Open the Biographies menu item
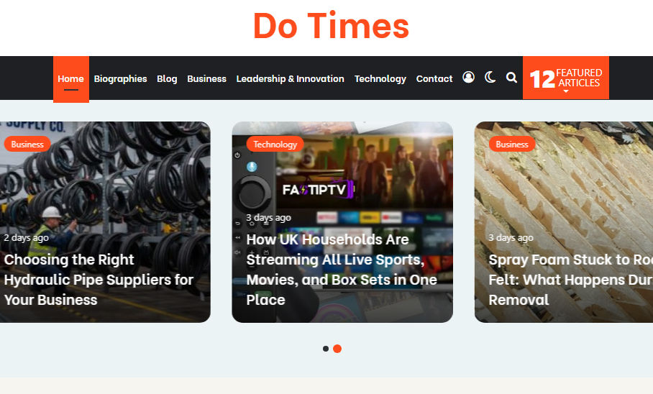This screenshot has height=394, width=653. 120,78
